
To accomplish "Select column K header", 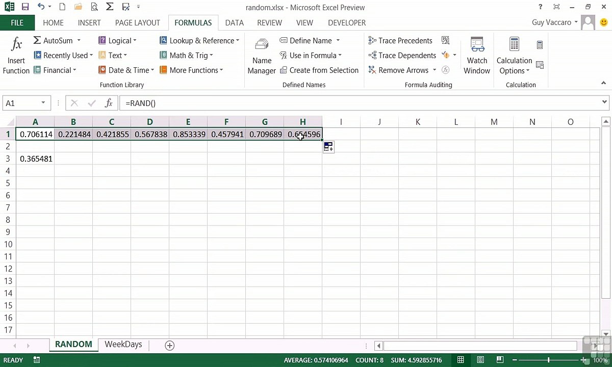I will [418, 122].
